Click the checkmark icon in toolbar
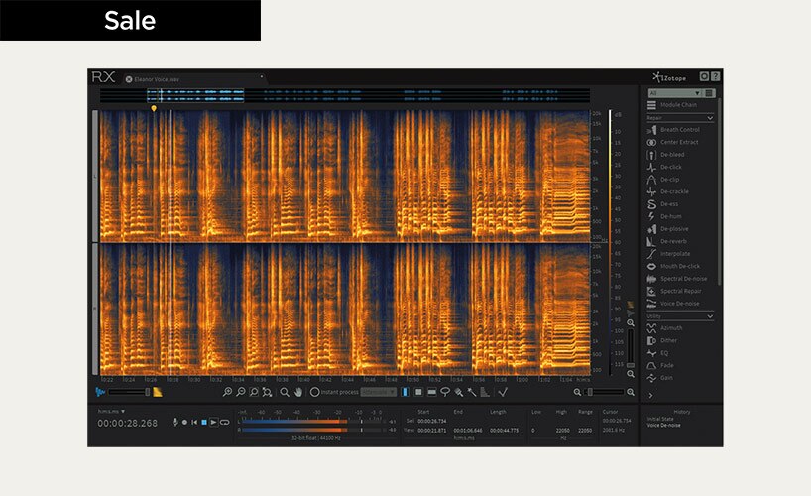The height and width of the screenshot is (496, 811). click(503, 392)
